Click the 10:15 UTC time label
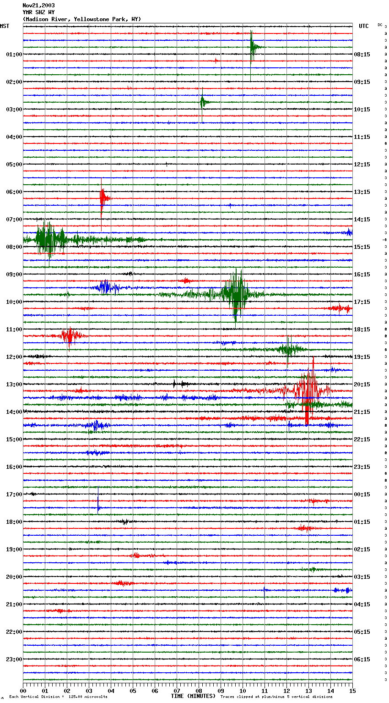 click(x=362, y=110)
